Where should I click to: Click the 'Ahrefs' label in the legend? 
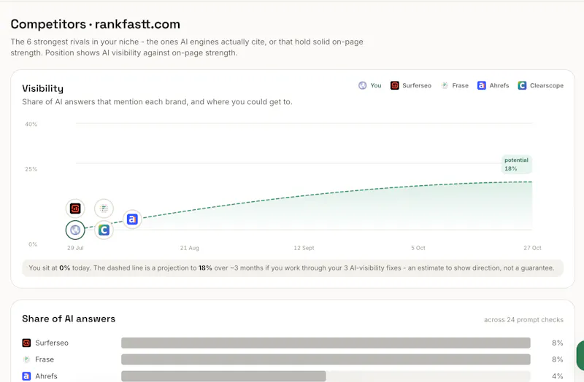(499, 85)
